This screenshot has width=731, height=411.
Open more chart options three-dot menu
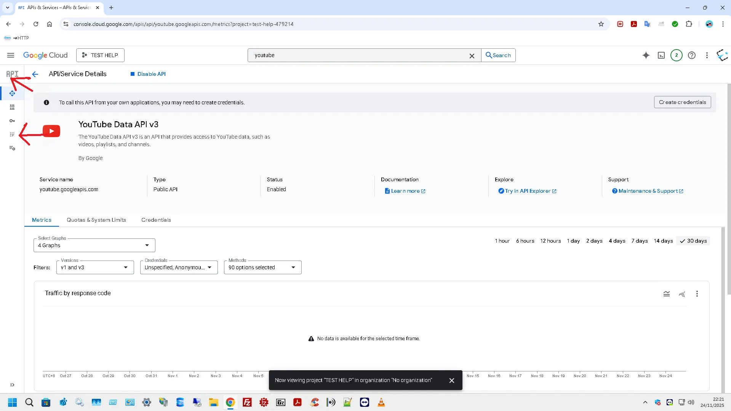(697, 294)
